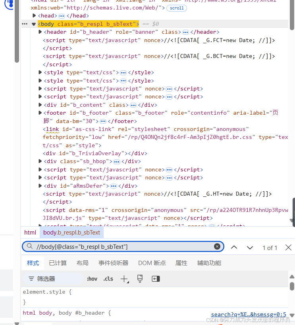This screenshot has width=295, height=325.
Task: Open the 样式 styles tab
Action: click(33, 263)
